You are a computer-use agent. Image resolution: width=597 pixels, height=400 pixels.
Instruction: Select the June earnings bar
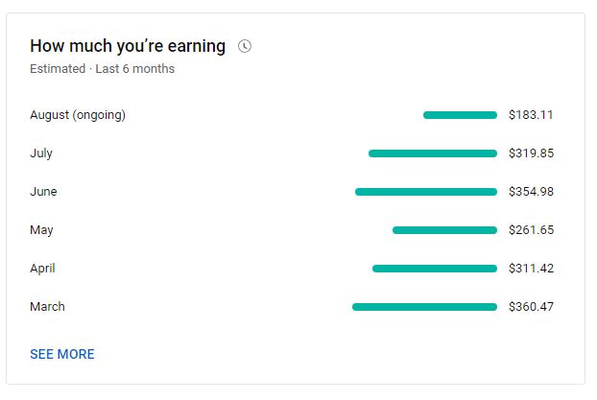click(x=426, y=192)
